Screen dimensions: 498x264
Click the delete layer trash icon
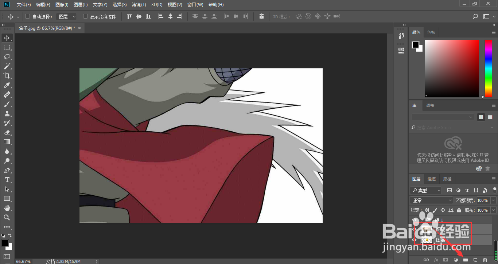[x=485, y=260]
